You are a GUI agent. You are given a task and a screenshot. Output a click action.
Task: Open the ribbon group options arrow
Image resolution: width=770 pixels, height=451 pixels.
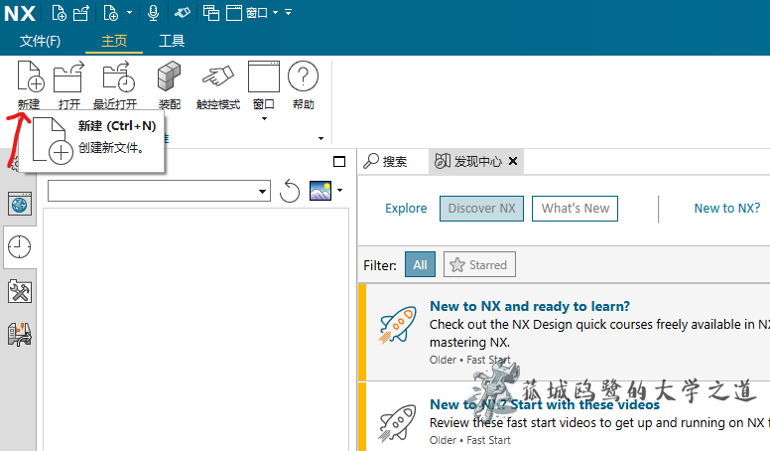[321, 138]
